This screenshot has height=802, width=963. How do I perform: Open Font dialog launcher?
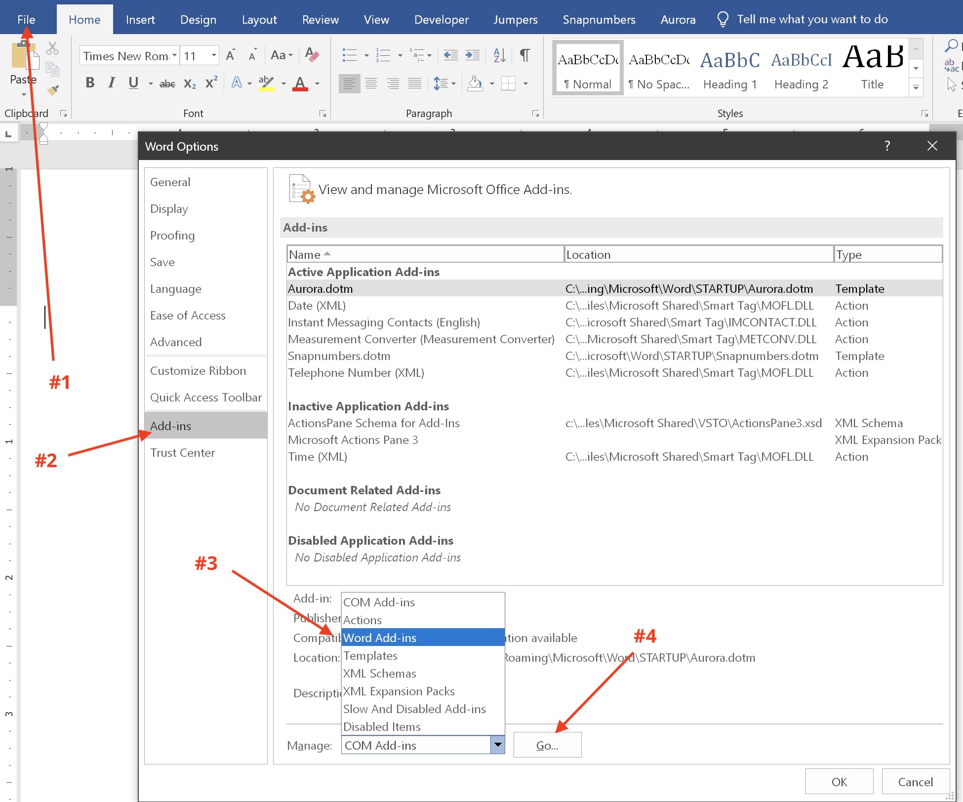point(323,114)
